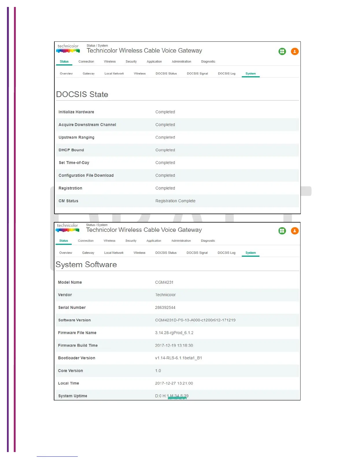The width and height of the screenshot is (354, 459).
Task: Click the Vendor value Technicolor
Action: [165, 295]
